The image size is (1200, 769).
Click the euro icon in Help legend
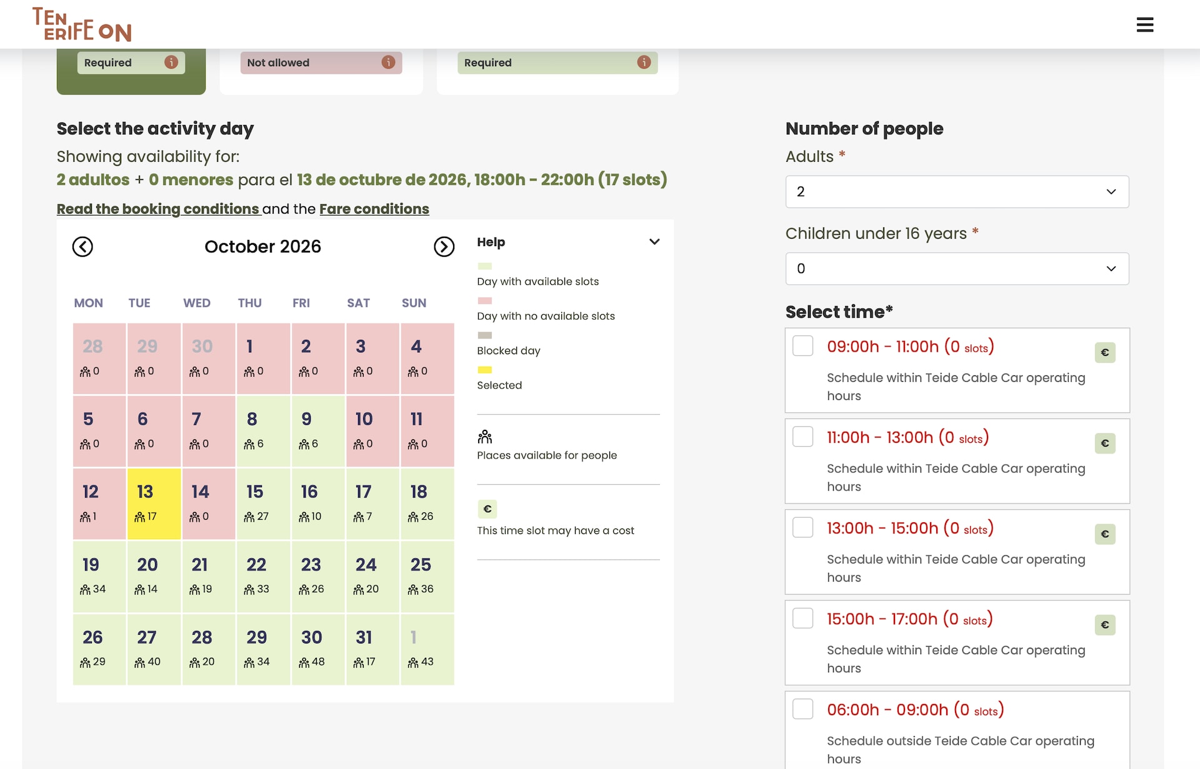point(487,509)
